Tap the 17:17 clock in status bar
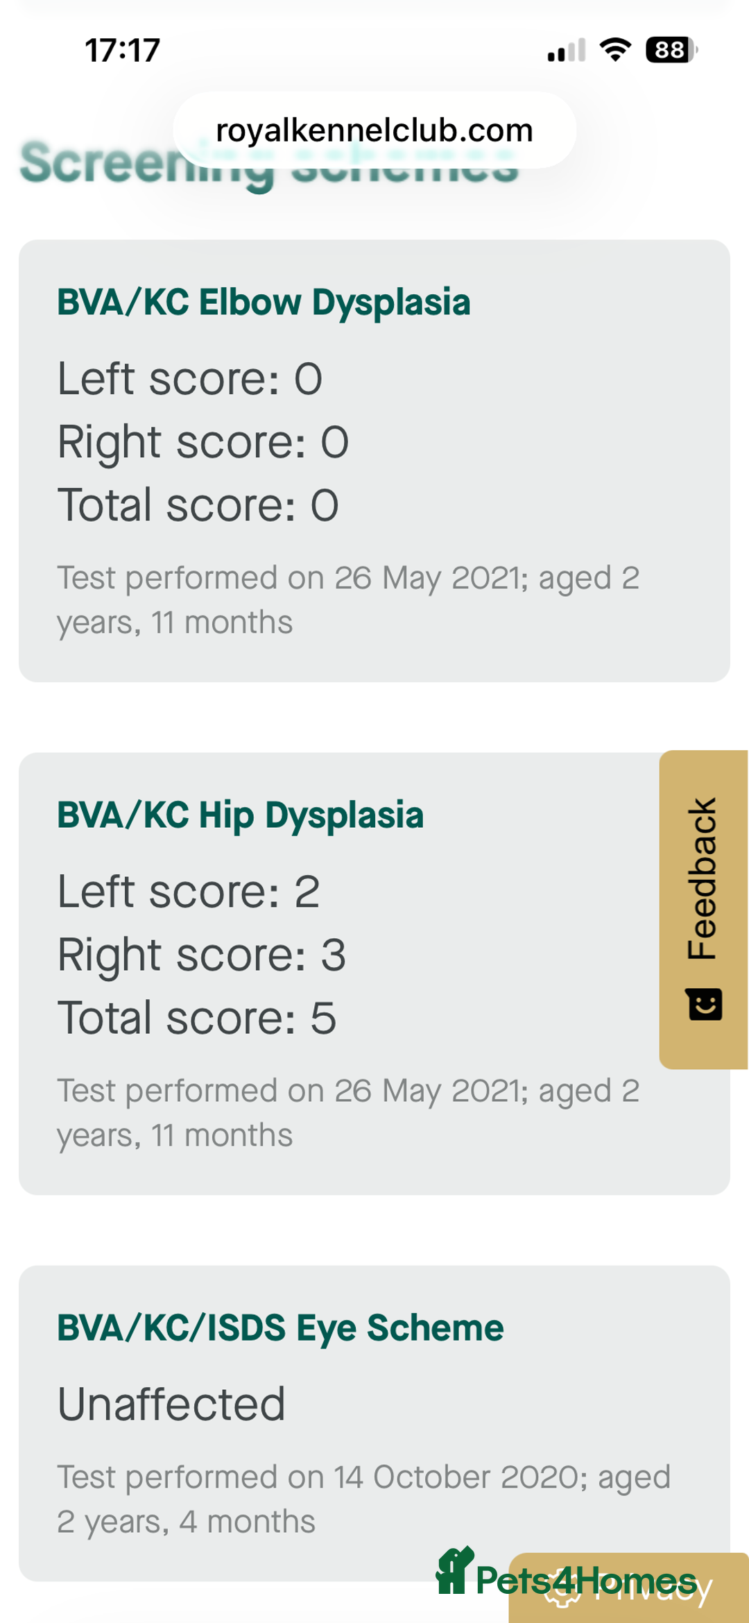This screenshot has height=1623, width=749. (122, 51)
